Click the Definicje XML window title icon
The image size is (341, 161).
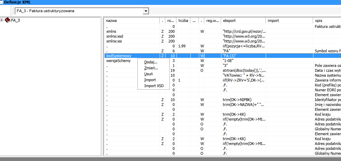coord(2,2)
